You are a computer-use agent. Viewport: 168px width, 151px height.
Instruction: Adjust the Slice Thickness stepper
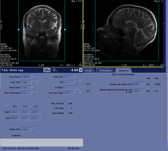(x=38, y=93)
